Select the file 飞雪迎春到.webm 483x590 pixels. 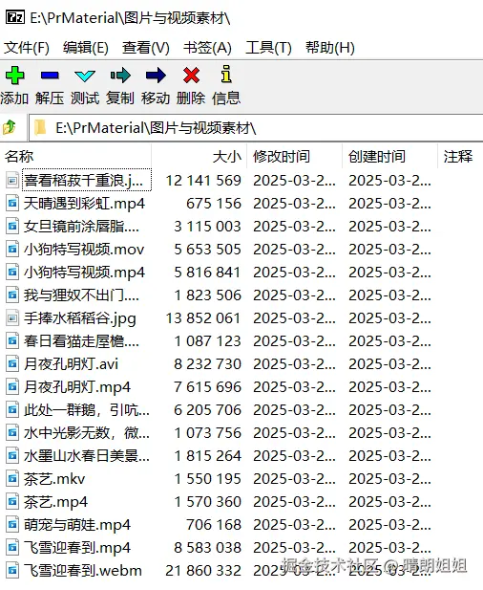[x=83, y=571]
